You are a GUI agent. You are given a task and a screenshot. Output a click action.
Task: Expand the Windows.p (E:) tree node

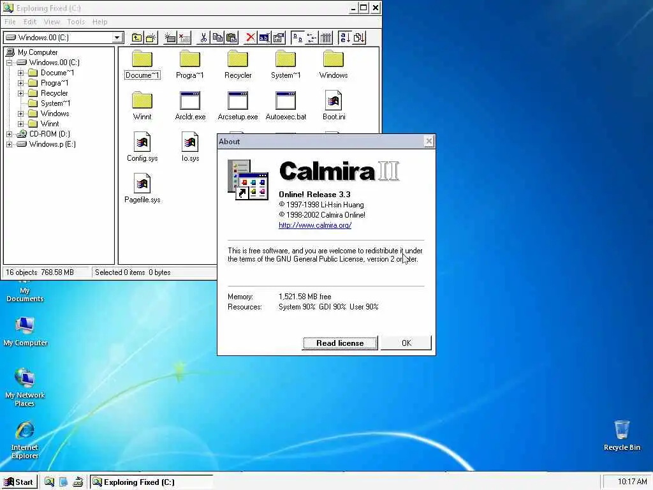point(10,144)
